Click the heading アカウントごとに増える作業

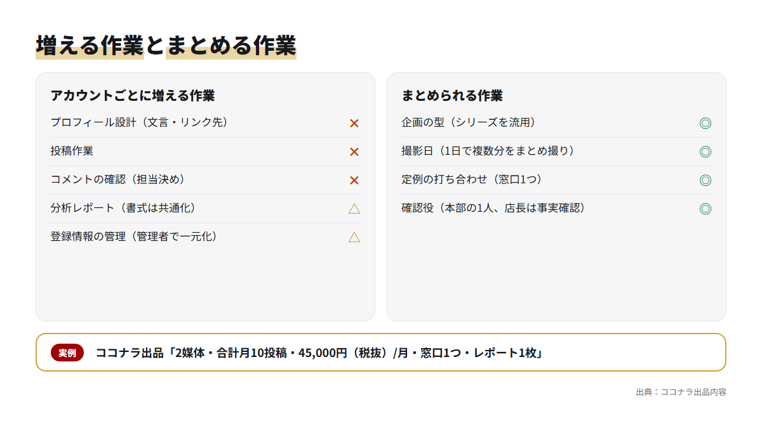tap(133, 96)
